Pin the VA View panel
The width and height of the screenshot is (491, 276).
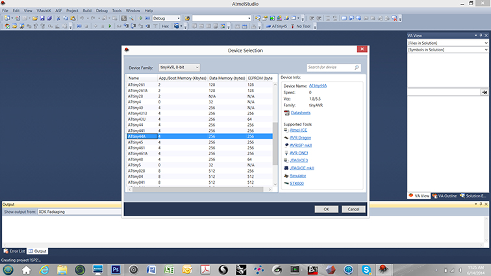click(x=481, y=36)
